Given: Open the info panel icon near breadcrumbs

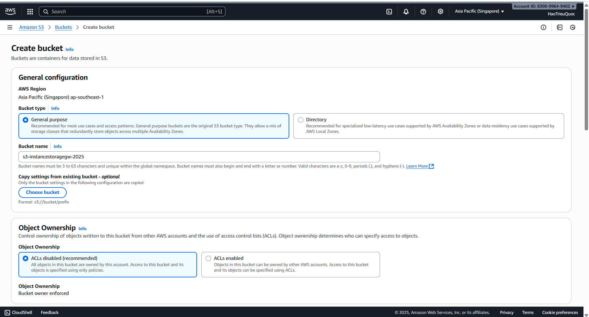Looking at the screenshot, I should 544,27.
